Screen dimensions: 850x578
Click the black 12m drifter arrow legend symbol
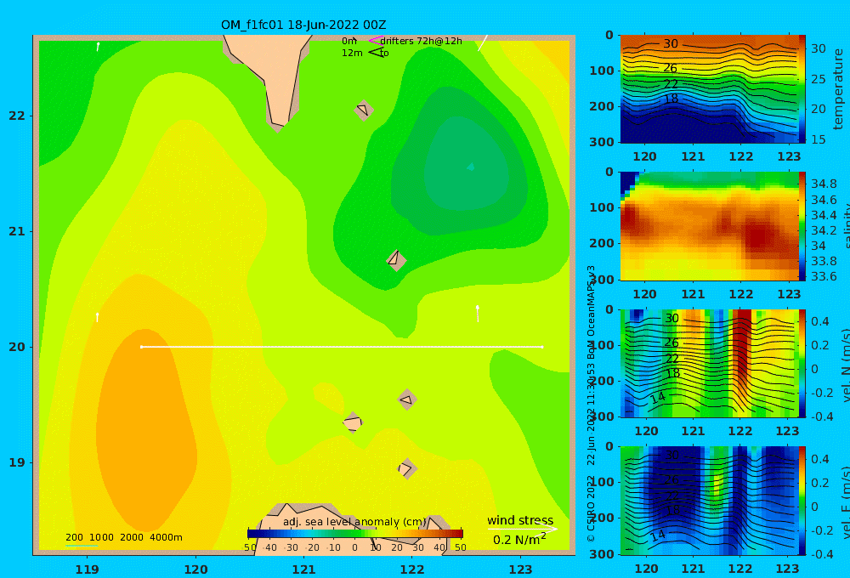click(375, 52)
